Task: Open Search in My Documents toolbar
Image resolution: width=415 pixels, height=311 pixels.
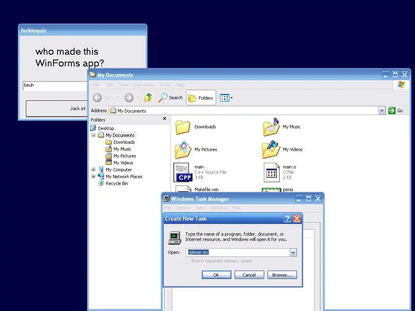Action: [170, 98]
